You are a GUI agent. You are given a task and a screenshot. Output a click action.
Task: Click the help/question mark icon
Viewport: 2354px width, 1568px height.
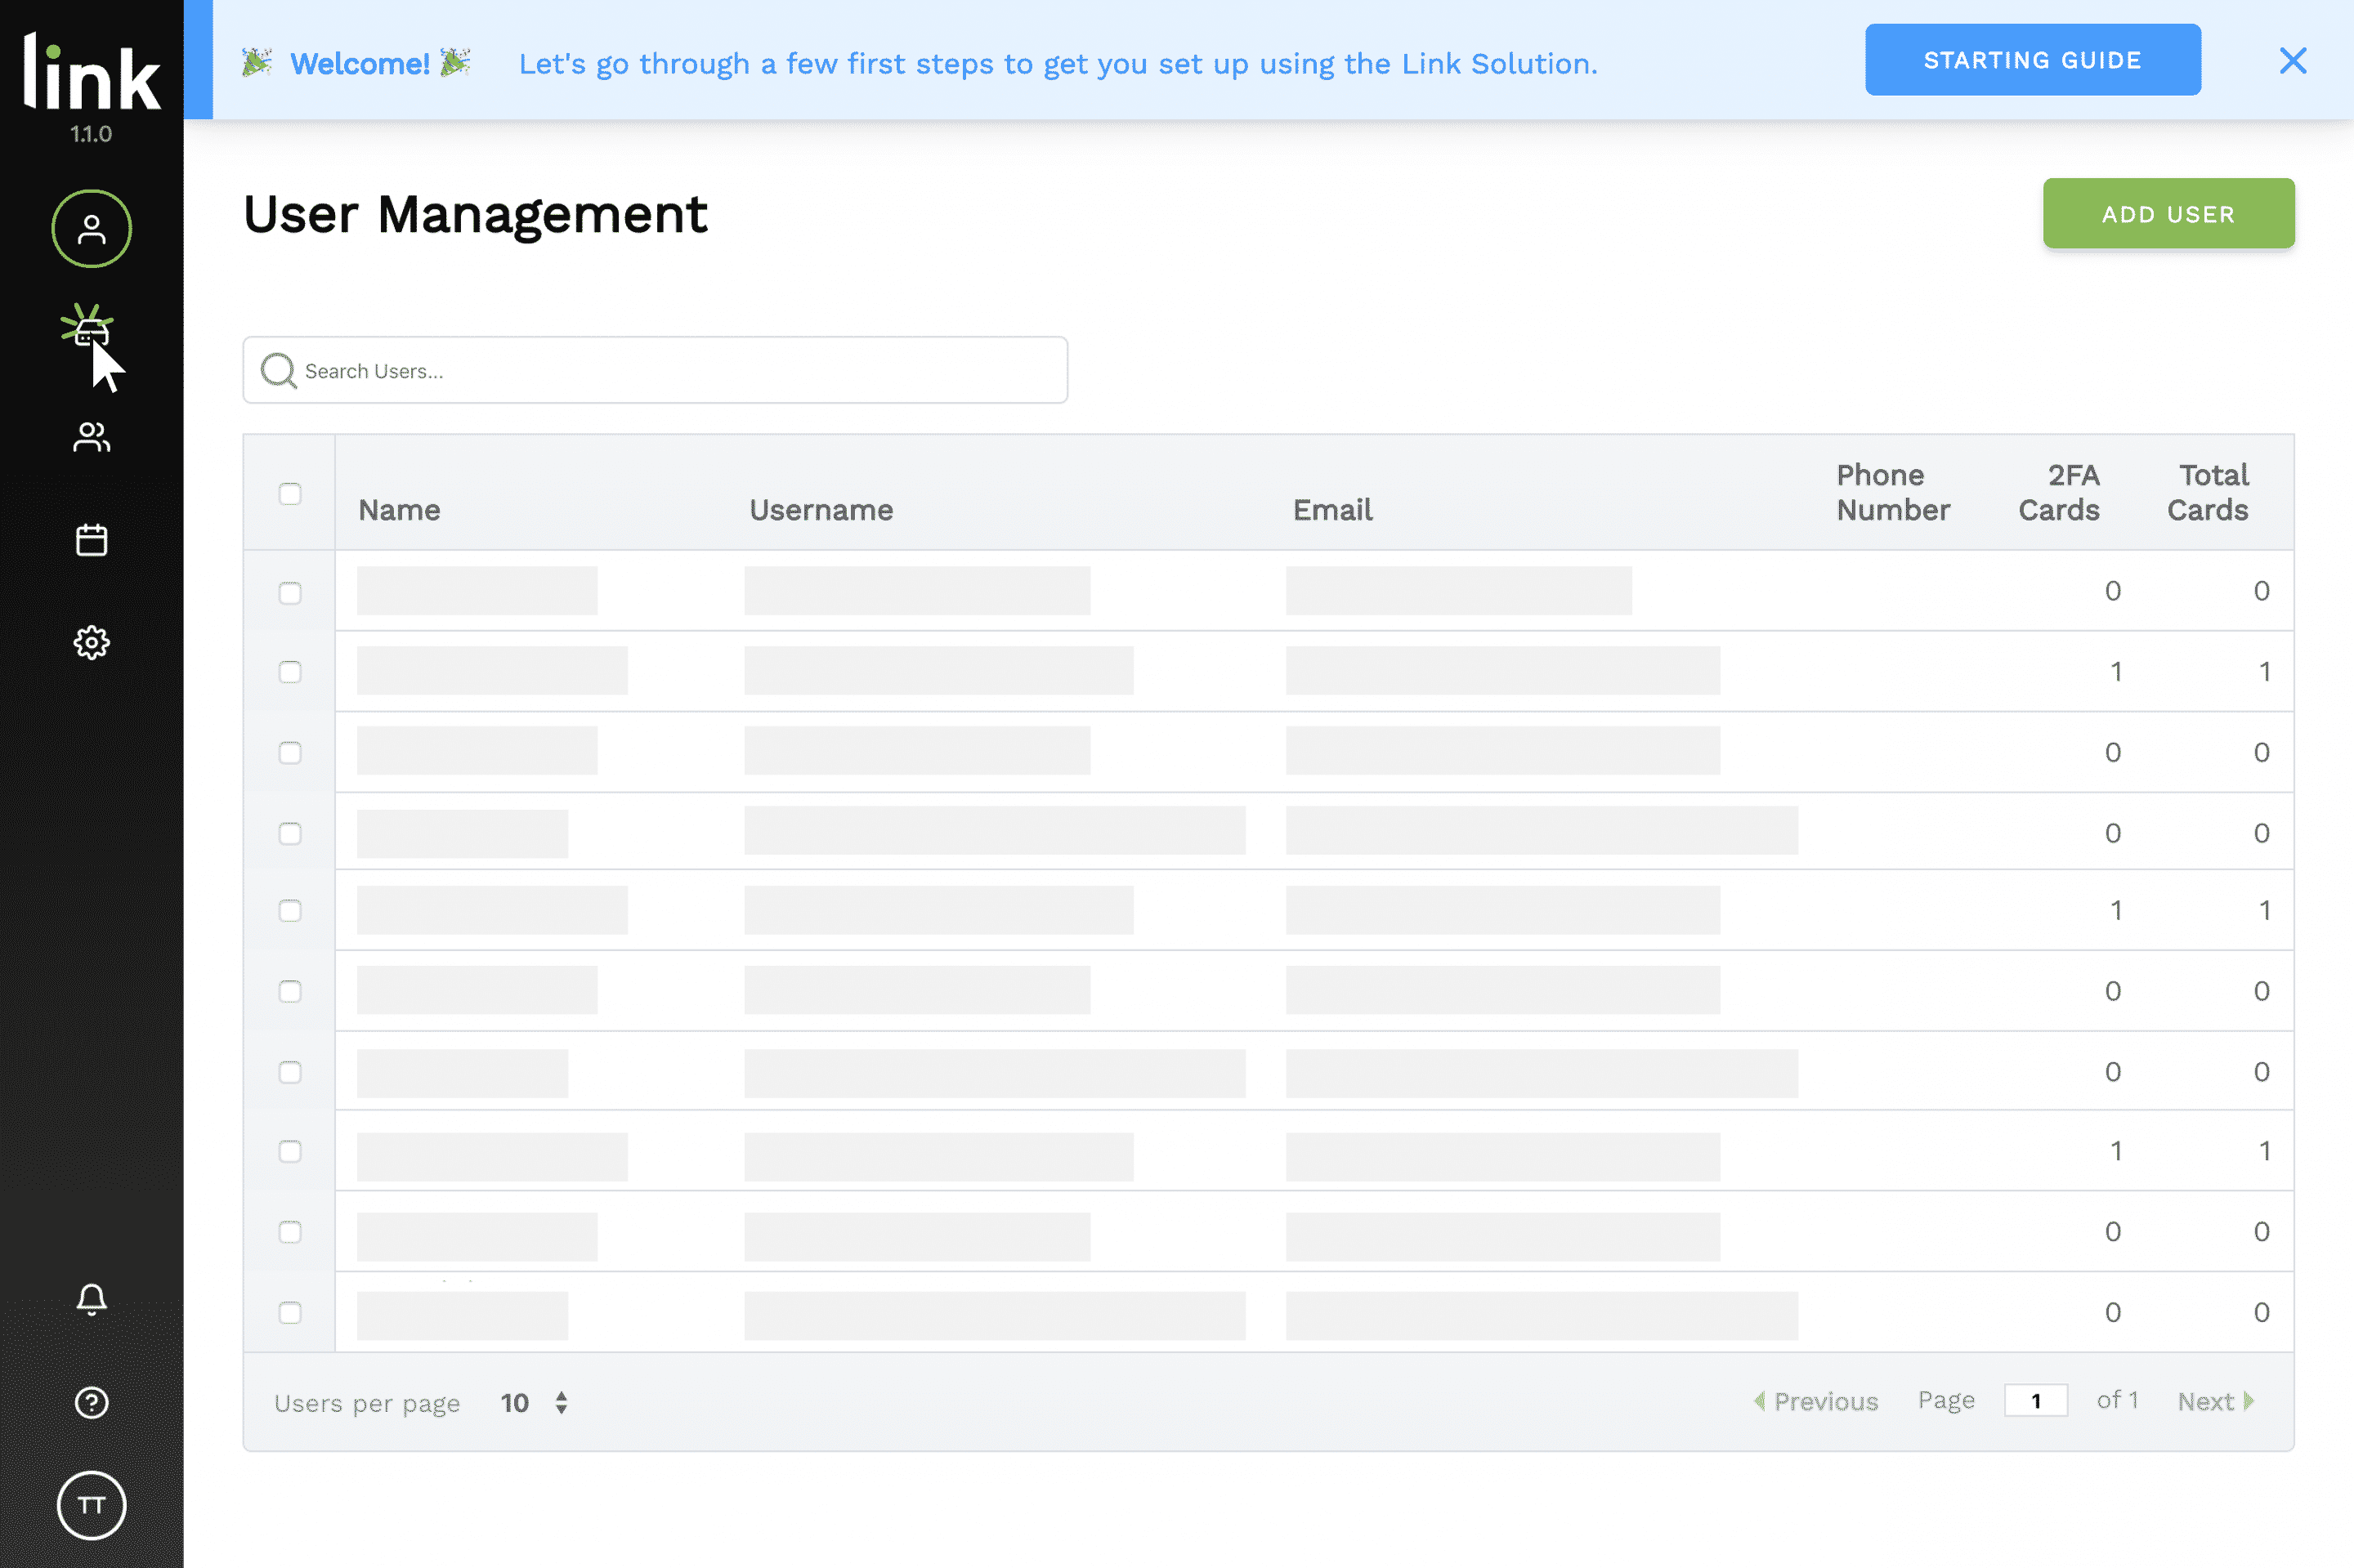[89, 1398]
